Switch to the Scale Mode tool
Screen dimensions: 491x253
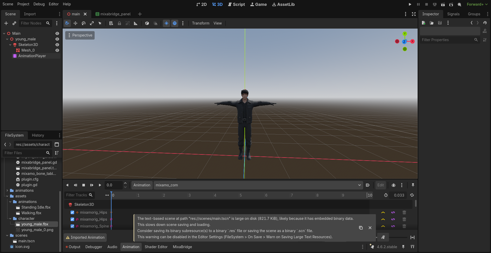[x=92, y=23]
